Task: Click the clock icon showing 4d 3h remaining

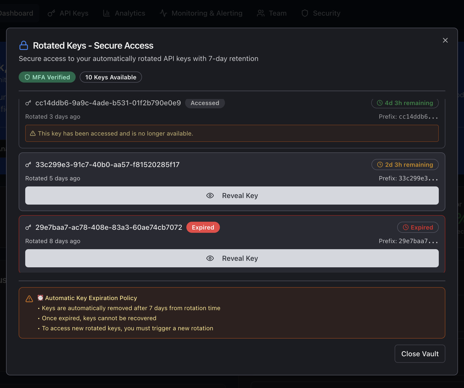Action: [380, 103]
